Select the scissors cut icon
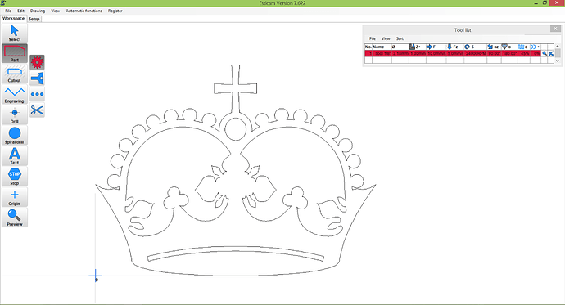Image resolution: width=565 pixels, height=305 pixels. point(37,110)
